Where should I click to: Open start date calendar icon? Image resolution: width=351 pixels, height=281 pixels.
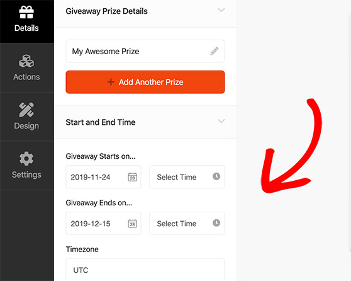pyautogui.click(x=132, y=177)
